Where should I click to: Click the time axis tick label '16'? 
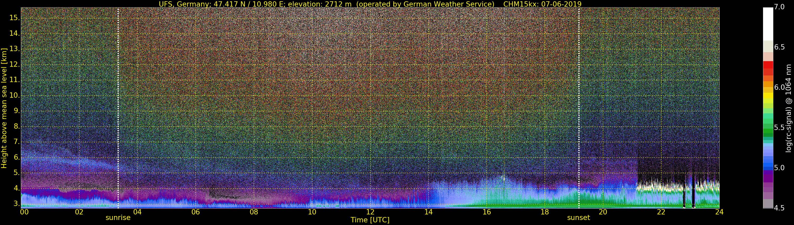tap(487, 212)
